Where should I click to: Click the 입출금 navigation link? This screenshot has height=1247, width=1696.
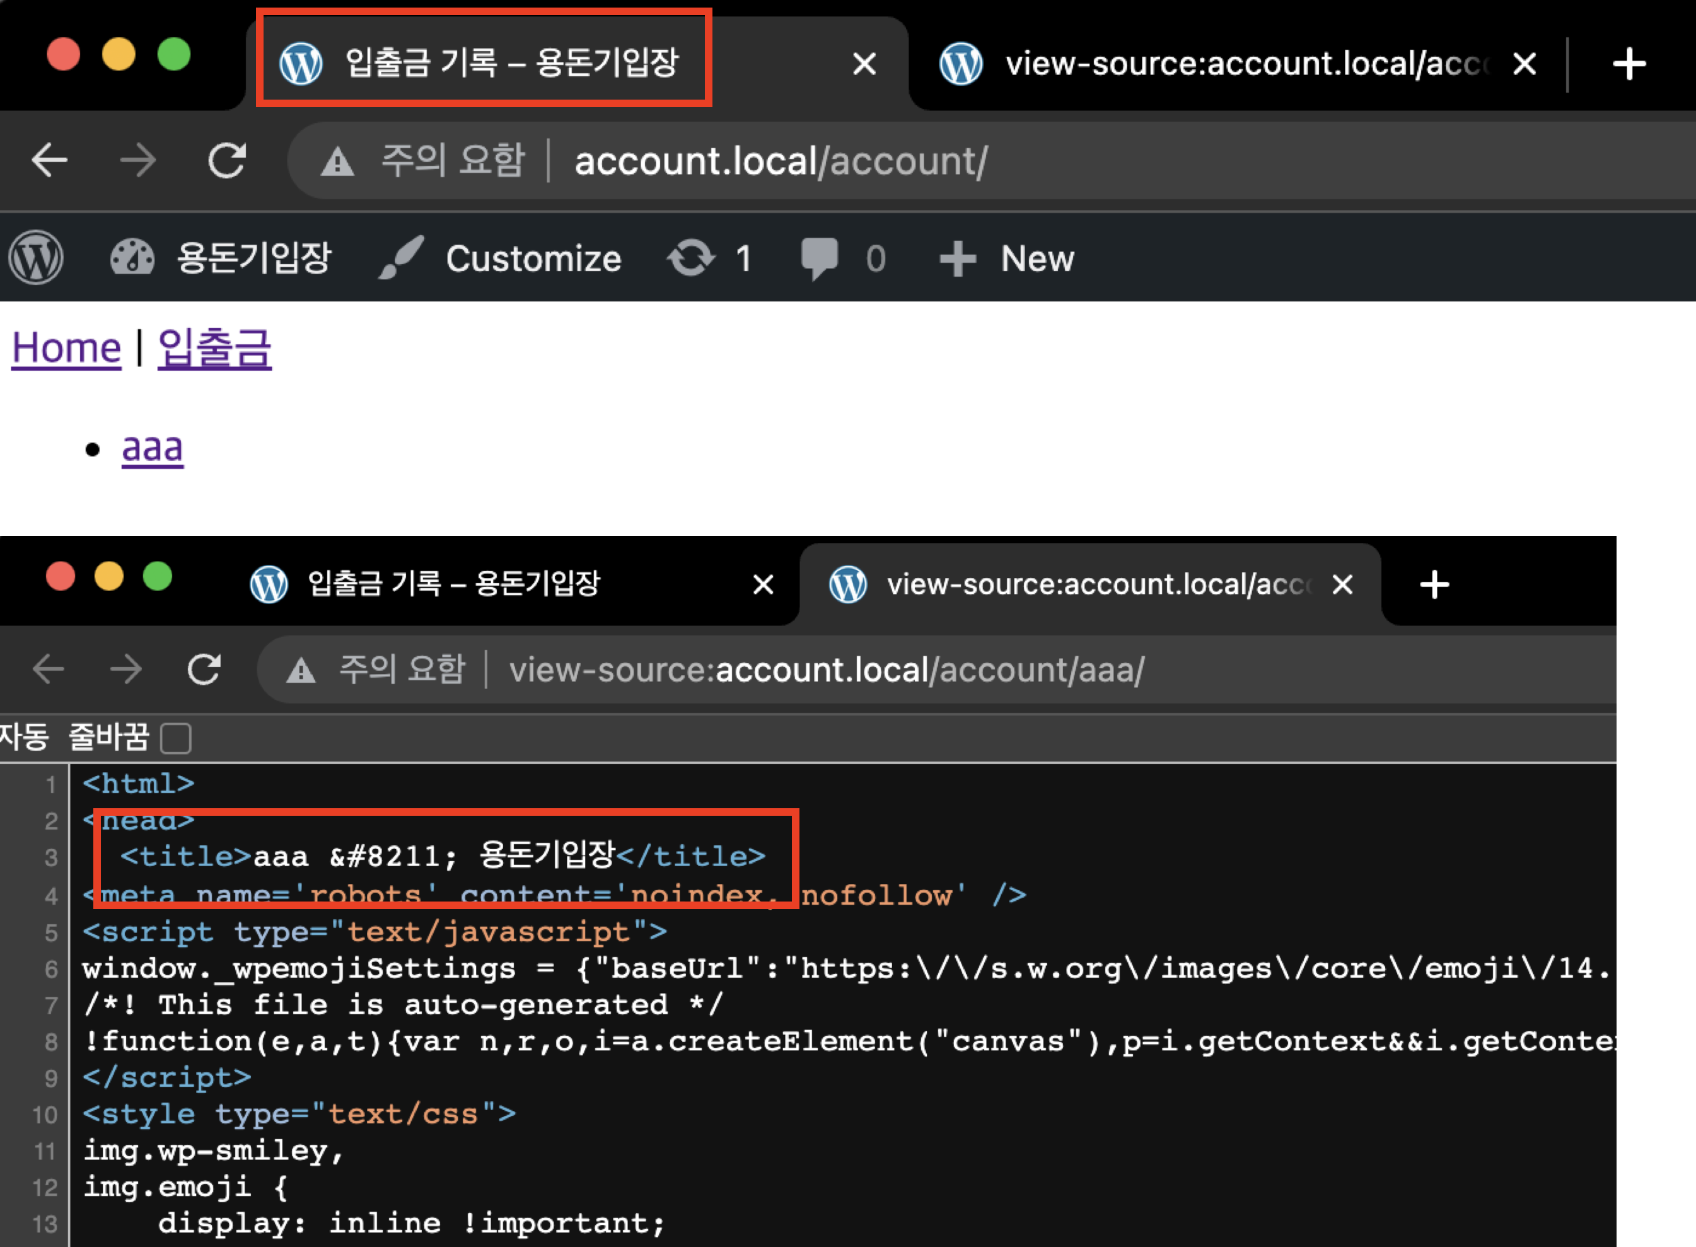(x=214, y=349)
